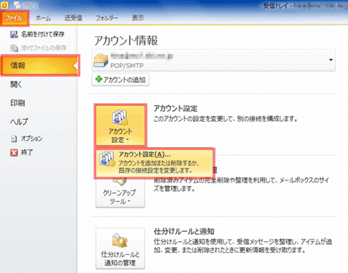Click the アカウント情報 heading
Viewport: 348px width, 273px height.
coord(126,40)
